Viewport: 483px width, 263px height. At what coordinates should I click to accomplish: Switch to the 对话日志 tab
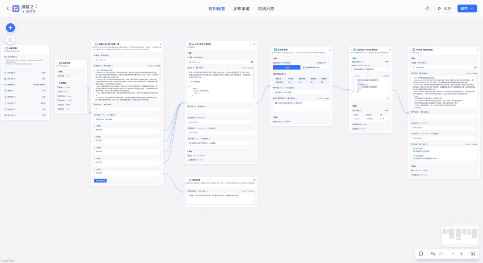pyautogui.click(x=266, y=8)
